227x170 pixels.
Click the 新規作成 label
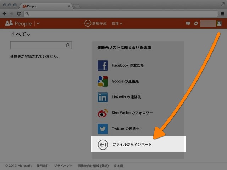click(99, 23)
